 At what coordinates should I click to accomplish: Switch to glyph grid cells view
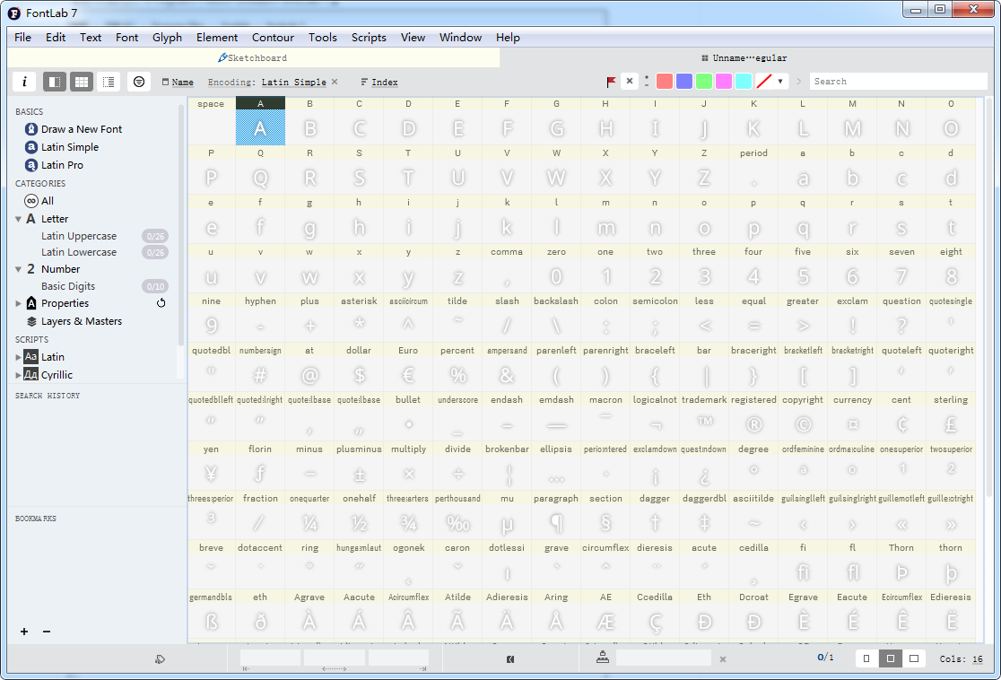click(82, 82)
